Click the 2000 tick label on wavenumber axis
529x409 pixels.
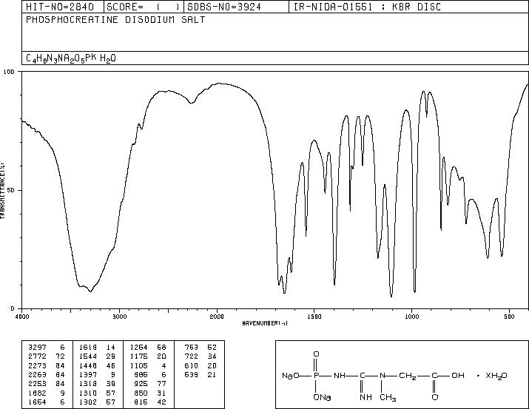(x=217, y=317)
